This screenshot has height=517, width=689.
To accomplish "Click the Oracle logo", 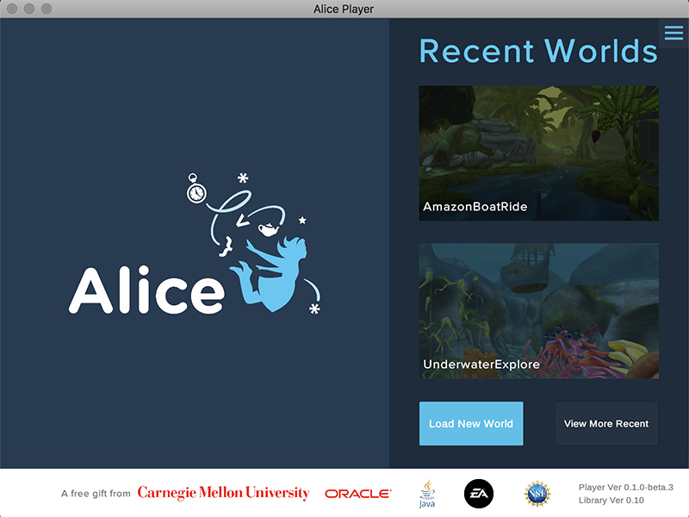I will click(x=358, y=494).
